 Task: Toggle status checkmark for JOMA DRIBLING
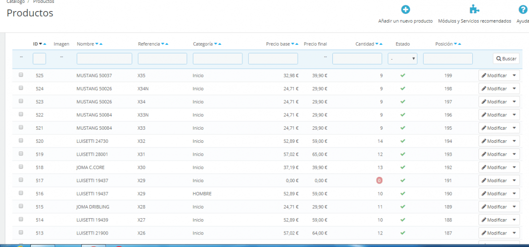point(403,207)
